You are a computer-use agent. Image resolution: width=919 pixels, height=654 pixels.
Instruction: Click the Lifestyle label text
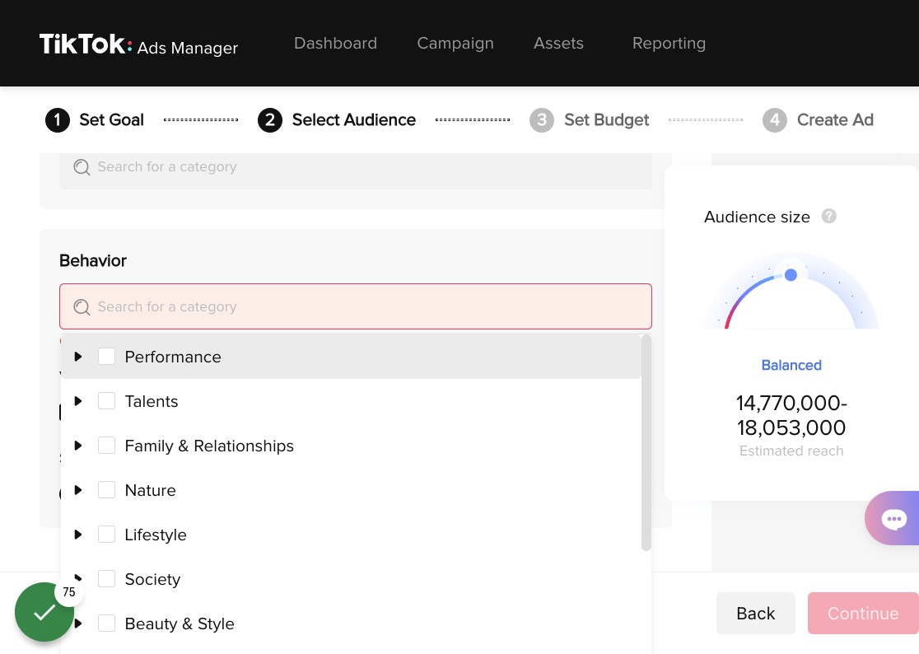click(x=156, y=535)
